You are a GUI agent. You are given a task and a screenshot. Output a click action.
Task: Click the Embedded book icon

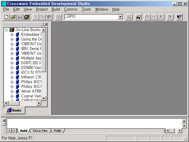click(x=17, y=35)
